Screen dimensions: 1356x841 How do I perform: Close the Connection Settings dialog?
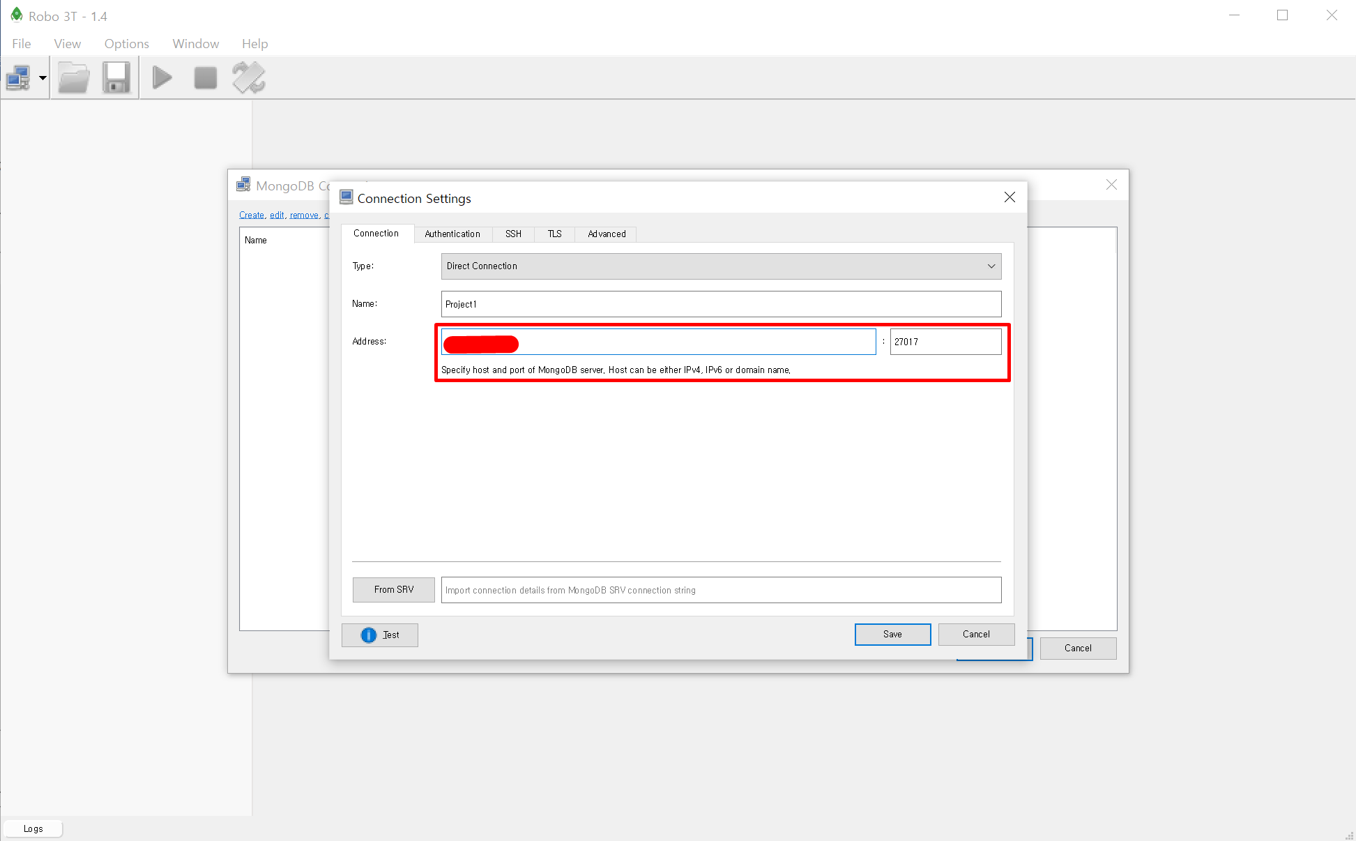[x=1009, y=197]
